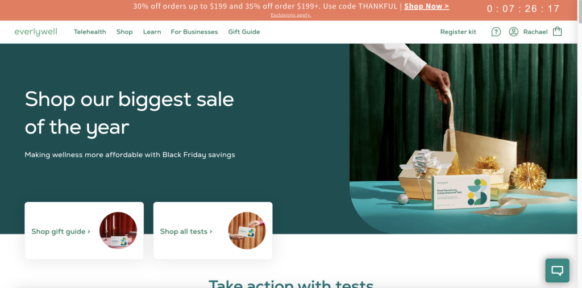
Task: Open the Gift Guide nav item
Action: point(244,32)
